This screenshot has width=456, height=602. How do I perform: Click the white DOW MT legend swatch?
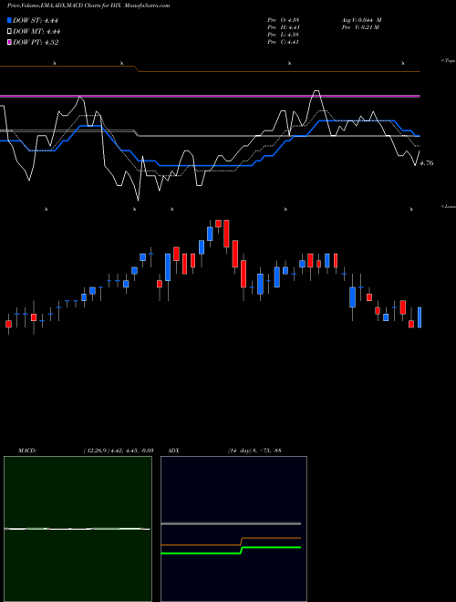(9, 32)
